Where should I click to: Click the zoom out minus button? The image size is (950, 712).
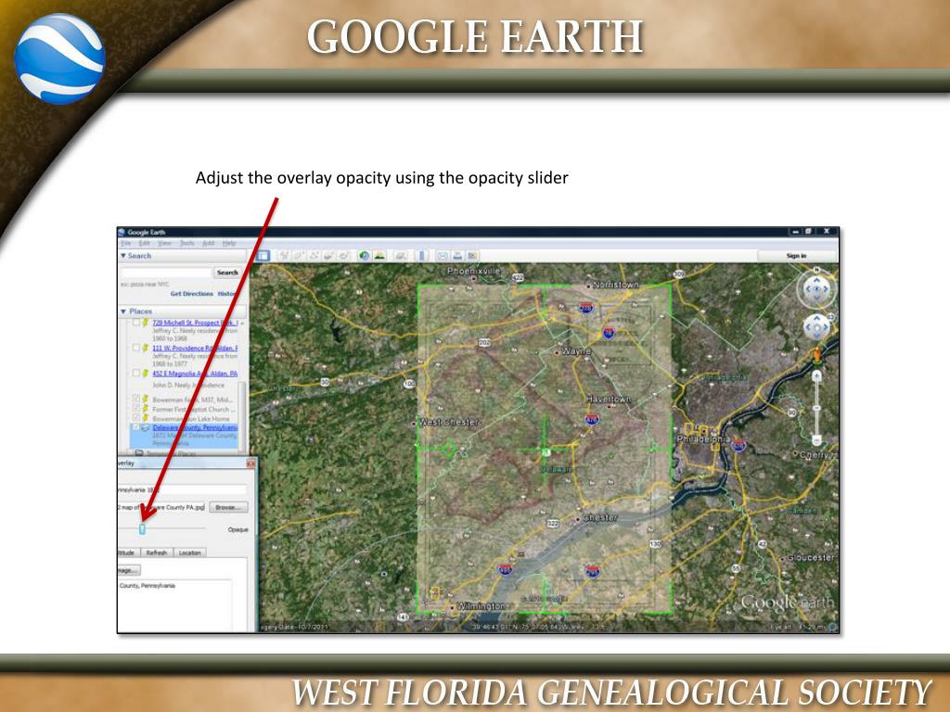point(816,440)
